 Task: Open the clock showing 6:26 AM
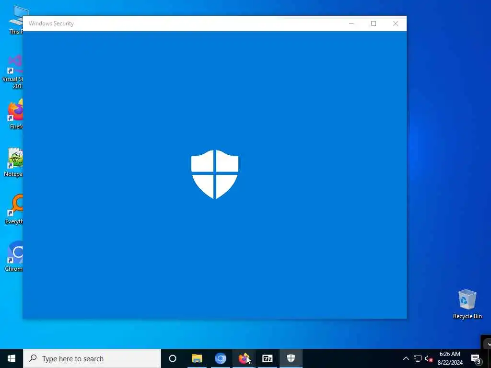[x=450, y=358]
